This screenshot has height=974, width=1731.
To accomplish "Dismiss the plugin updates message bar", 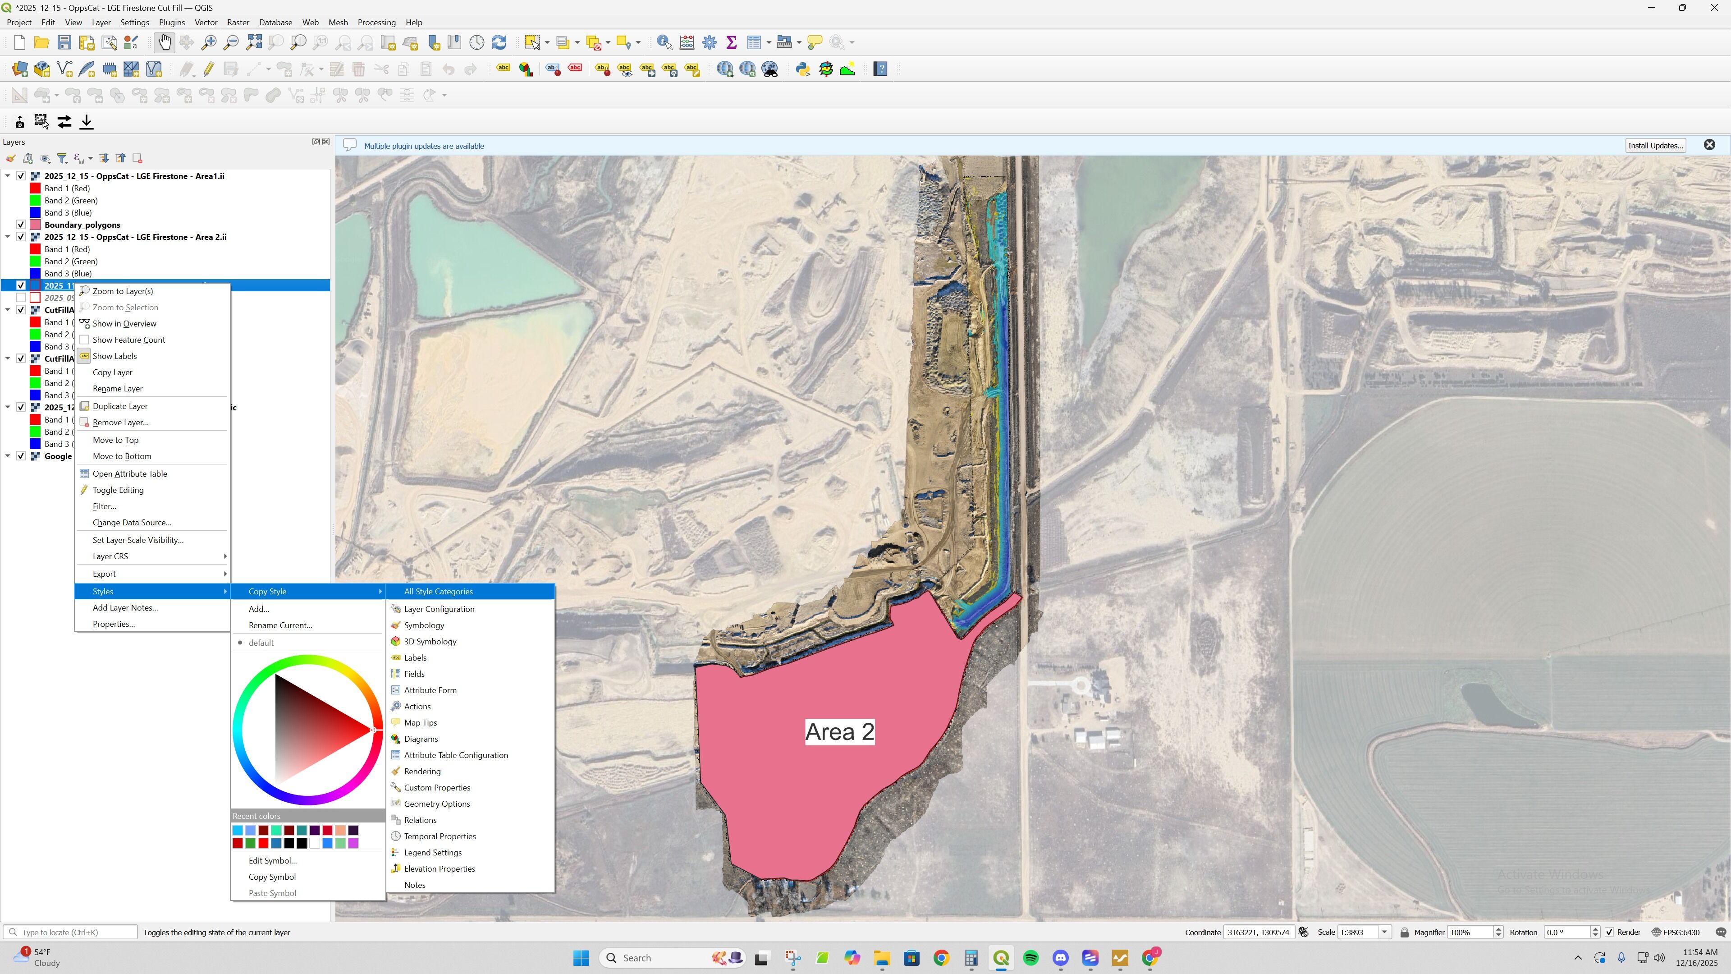I will tap(1710, 145).
